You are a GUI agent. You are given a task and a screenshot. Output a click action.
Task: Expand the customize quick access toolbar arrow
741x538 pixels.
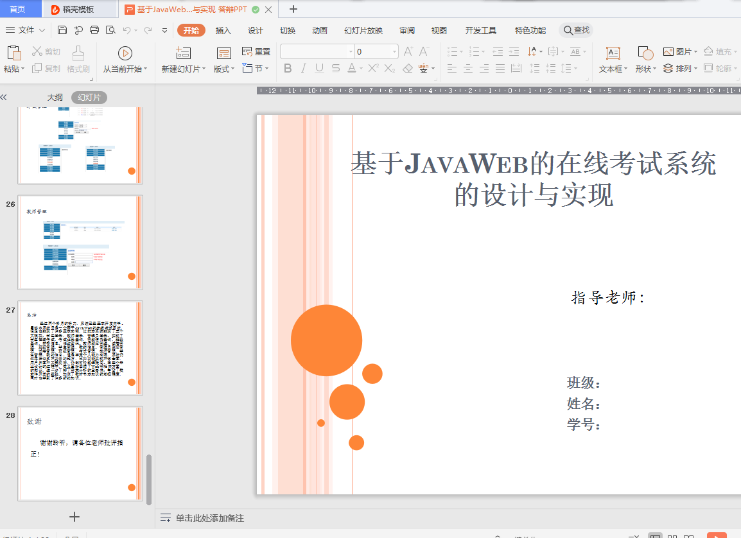pos(164,30)
